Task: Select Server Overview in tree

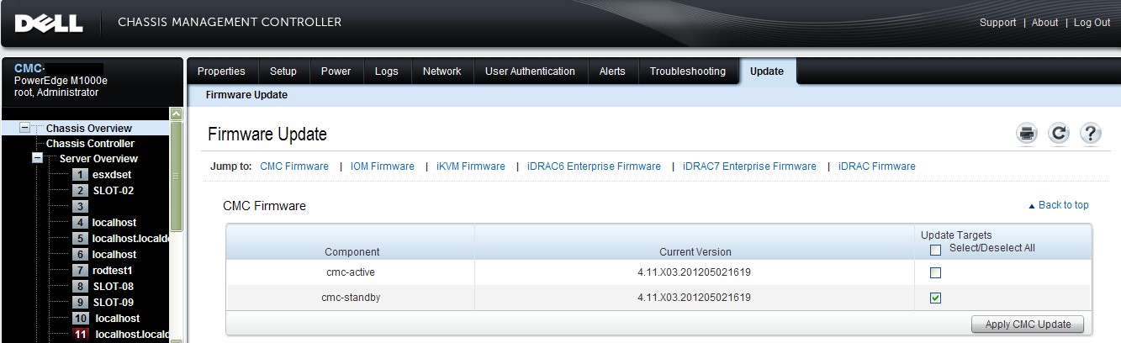Action: pos(99,159)
